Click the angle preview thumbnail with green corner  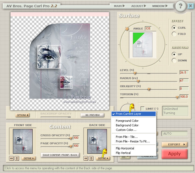pyautogui.click(x=142, y=45)
